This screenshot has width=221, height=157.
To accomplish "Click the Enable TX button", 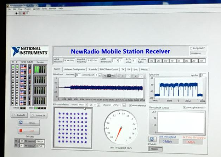I will click(19, 115).
